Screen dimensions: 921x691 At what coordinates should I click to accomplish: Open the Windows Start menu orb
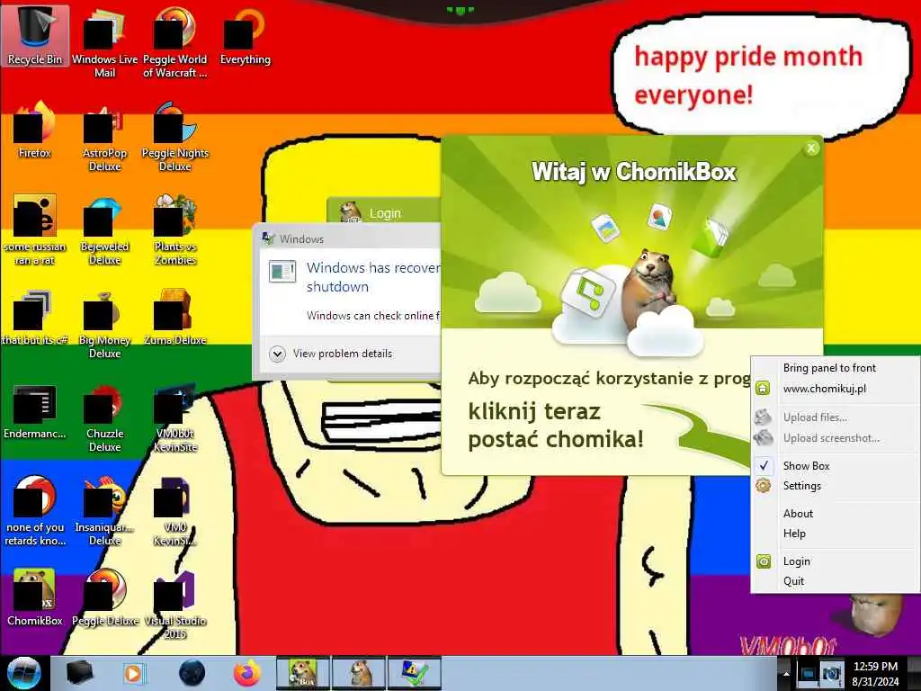click(x=24, y=673)
